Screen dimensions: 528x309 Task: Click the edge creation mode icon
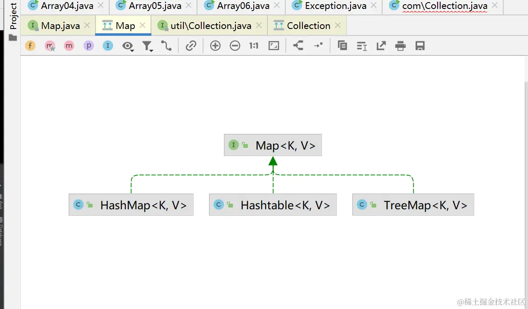click(x=166, y=46)
